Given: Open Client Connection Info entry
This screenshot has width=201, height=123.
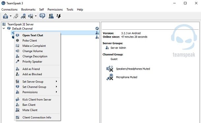Looking at the screenshot, I should click(38, 117).
